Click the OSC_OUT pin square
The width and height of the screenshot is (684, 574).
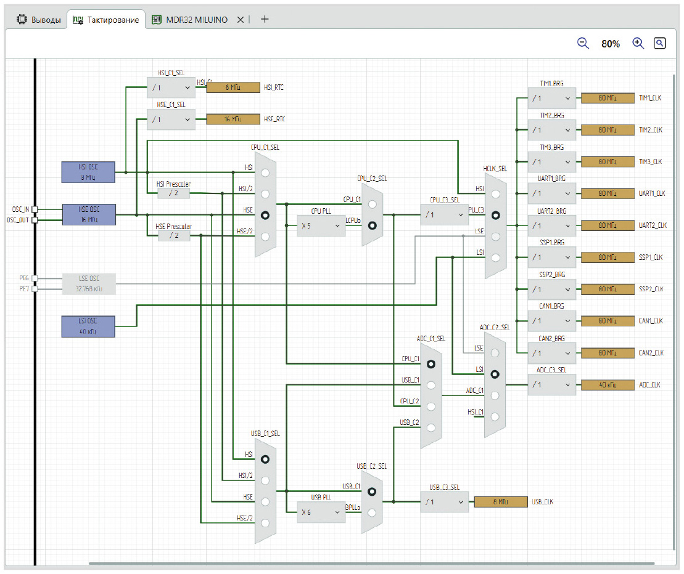click(x=35, y=220)
